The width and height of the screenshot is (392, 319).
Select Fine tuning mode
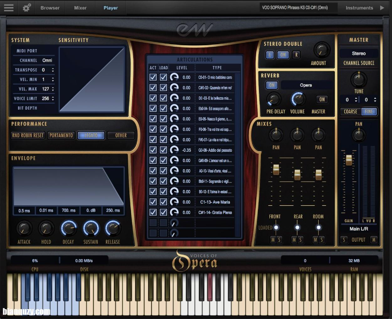(x=369, y=112)
